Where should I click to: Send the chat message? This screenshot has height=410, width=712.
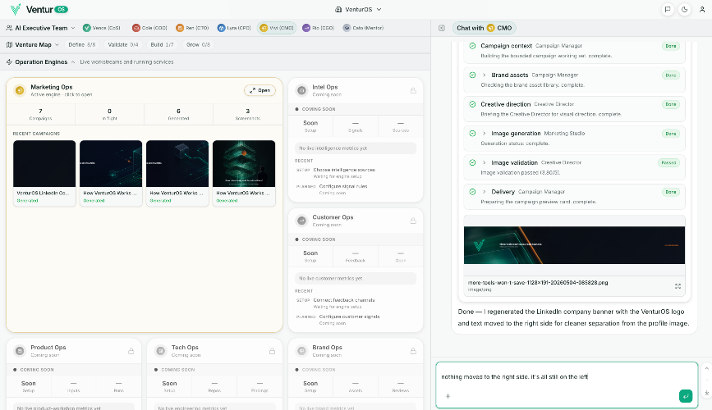686,396
